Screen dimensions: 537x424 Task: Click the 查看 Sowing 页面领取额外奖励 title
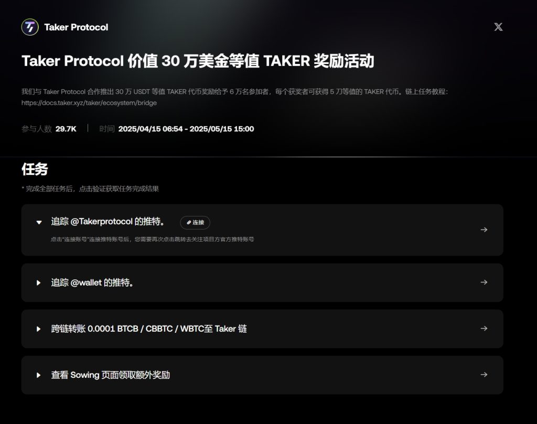click(x=110, y=375)
